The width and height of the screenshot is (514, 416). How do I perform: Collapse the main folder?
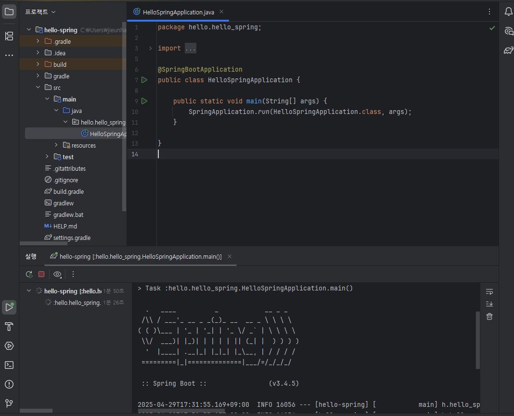tap(47, 99)
